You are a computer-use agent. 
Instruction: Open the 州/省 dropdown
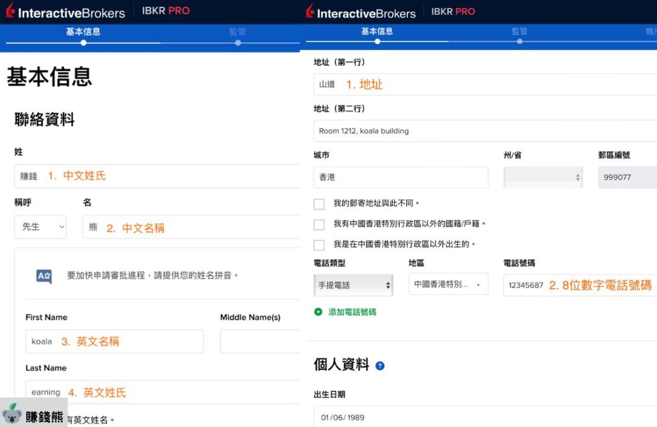tap(543, 177)
